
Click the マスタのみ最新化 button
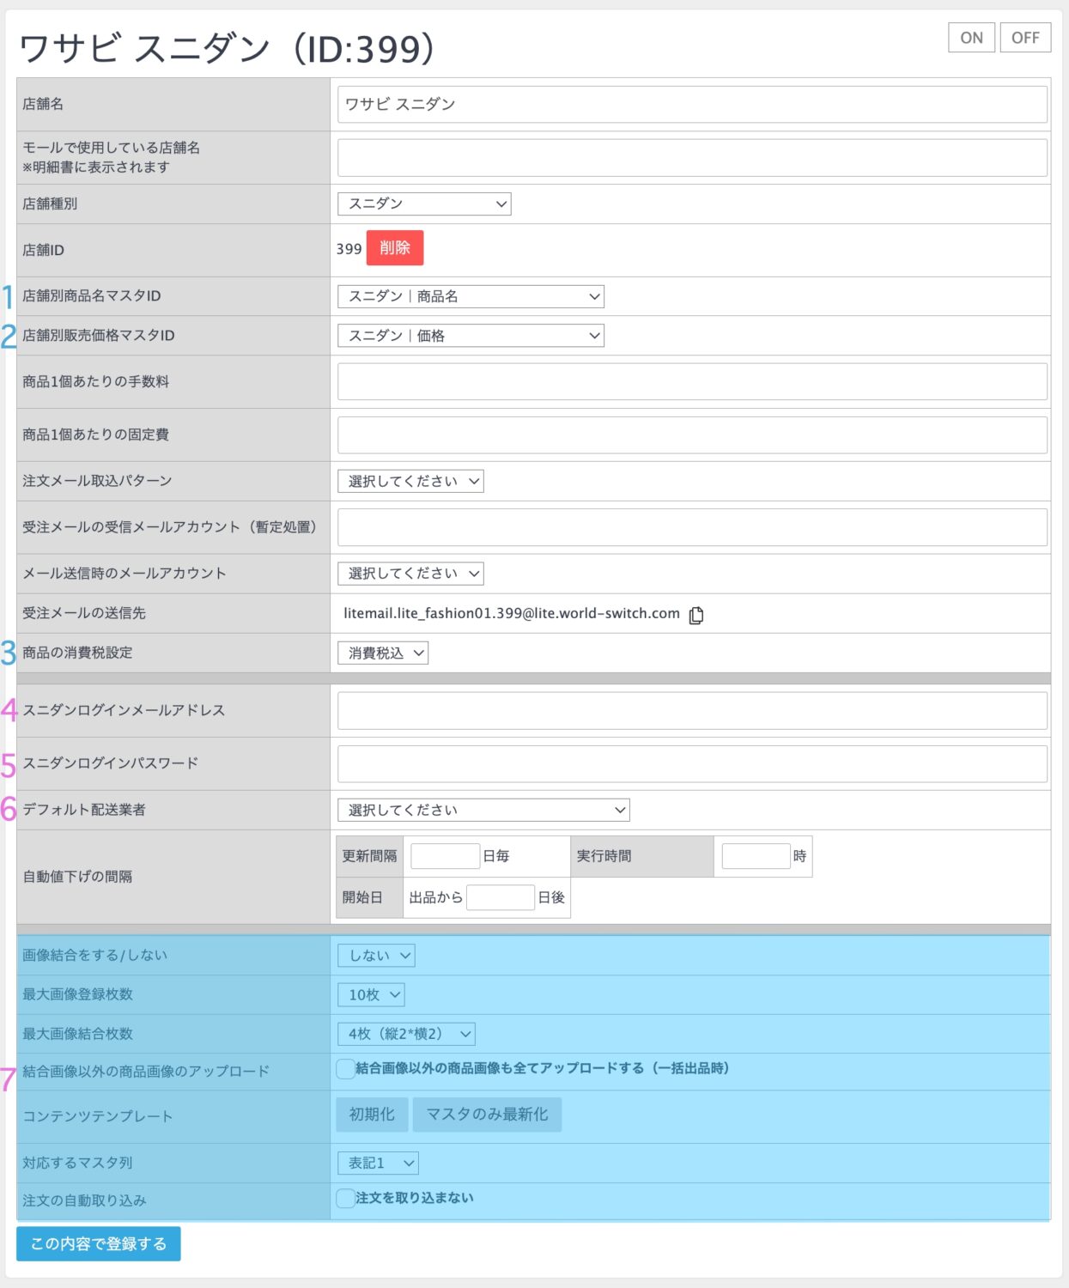click(x=487, y=1115)
